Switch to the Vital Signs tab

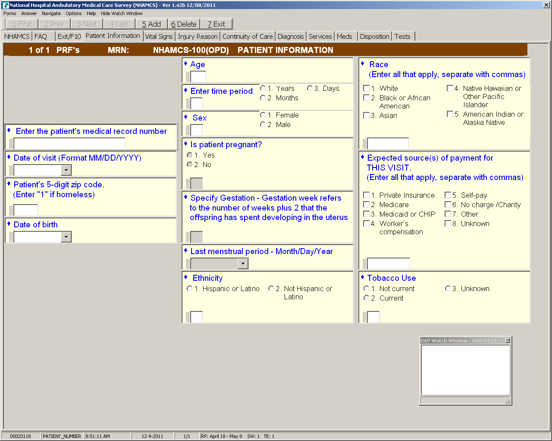[159, 37]
